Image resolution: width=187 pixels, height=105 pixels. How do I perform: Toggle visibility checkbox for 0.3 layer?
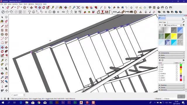(x=176, y=71)
